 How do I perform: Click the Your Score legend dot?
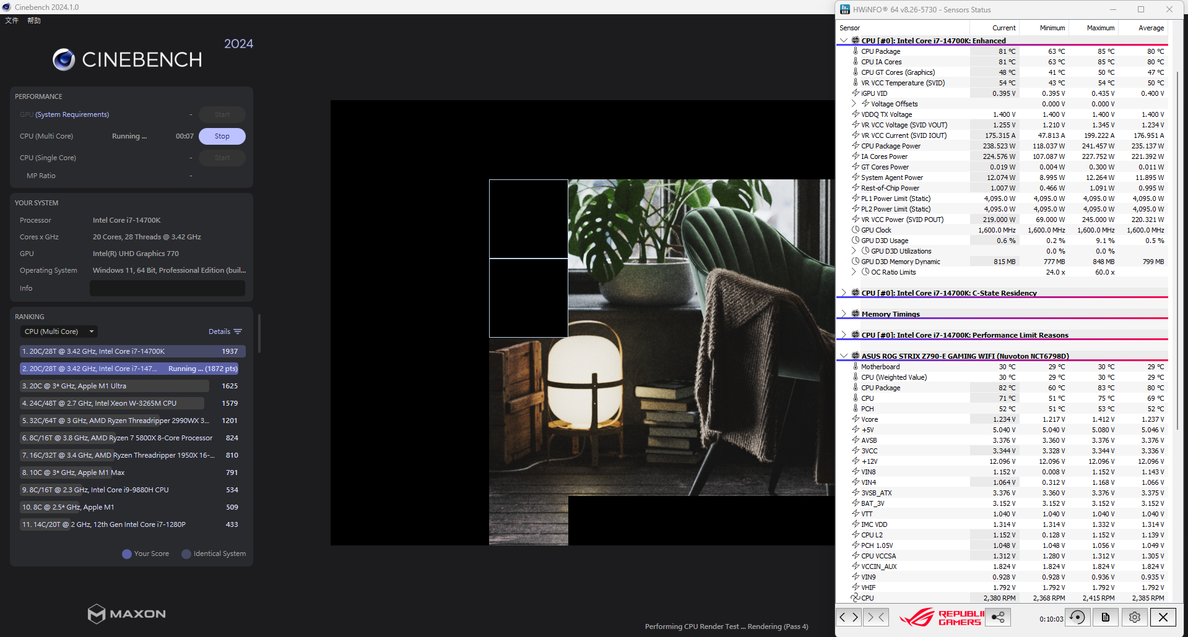coord(127,554)
